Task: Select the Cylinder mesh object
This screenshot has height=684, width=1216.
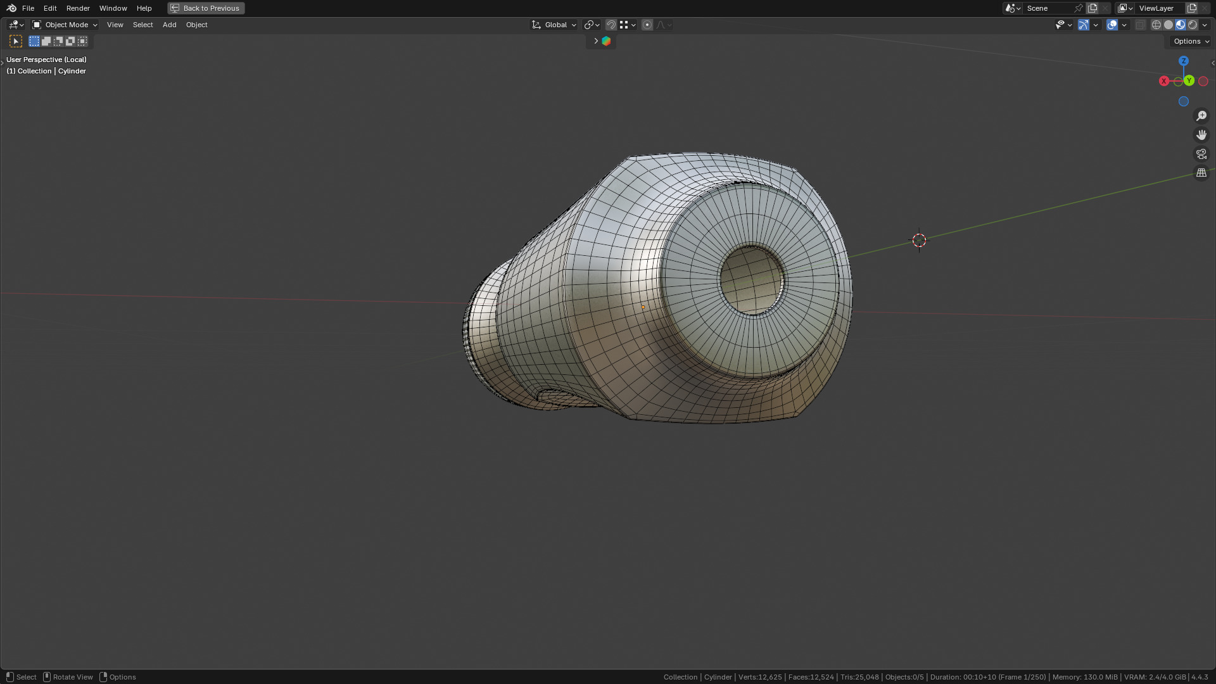Action: point(659,288)
